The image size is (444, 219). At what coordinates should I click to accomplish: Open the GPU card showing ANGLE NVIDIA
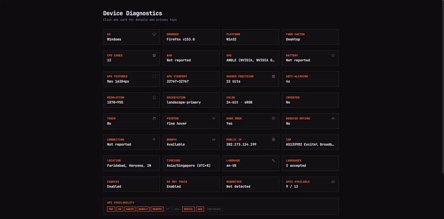(x=251, y=58)
